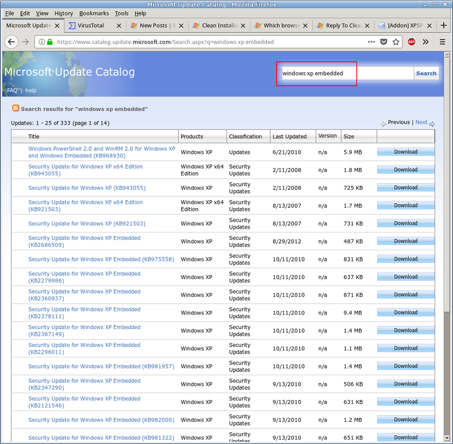This screenshot has height=444, width=453.
Task: Open Windows XP x64 Edition KB921503 link
Action: point(85,206)
